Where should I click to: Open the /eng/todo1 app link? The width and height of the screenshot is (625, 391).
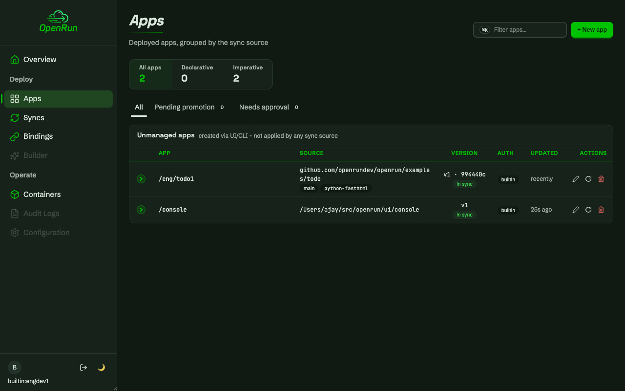tap(176, 179)
